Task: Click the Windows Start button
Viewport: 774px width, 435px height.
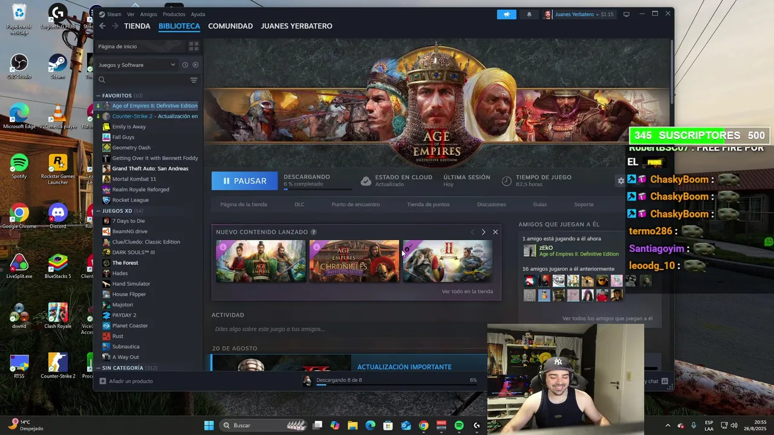Action: (x=209, y=425)
